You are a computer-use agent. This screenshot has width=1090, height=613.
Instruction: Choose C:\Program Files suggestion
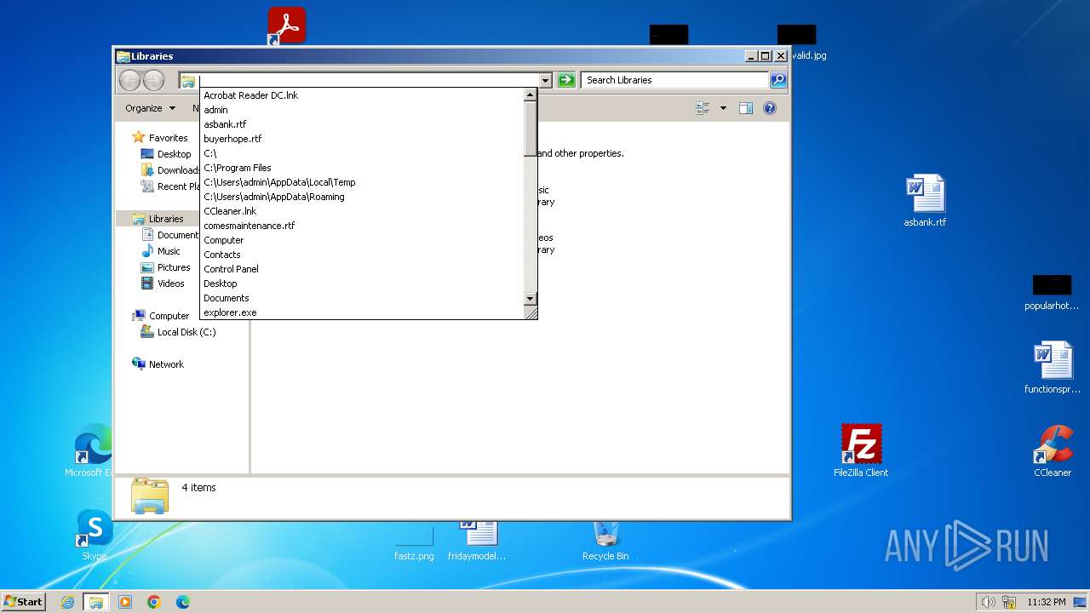(x=362, y=168)
